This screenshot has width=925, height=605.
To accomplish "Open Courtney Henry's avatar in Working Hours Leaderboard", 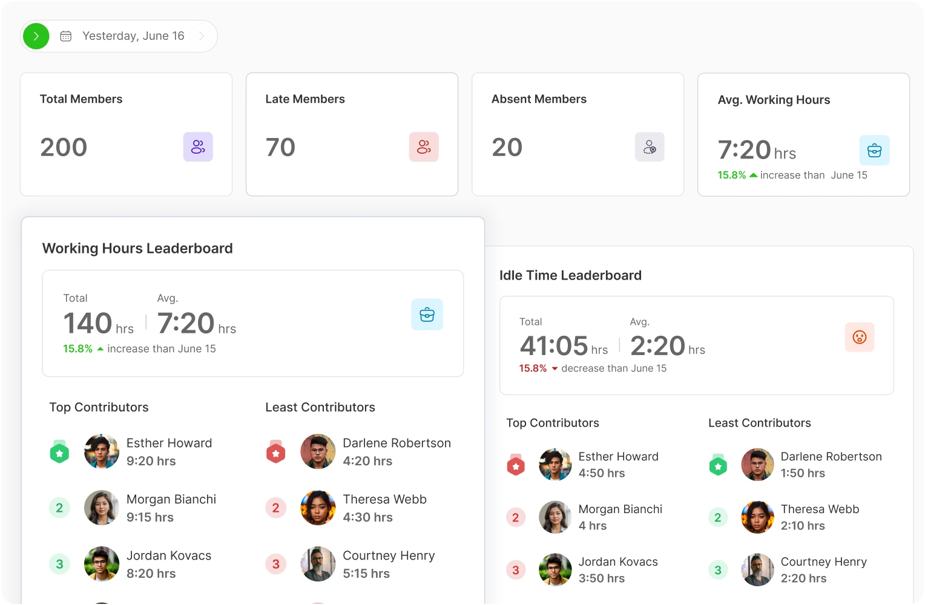I will click(318, 564).
